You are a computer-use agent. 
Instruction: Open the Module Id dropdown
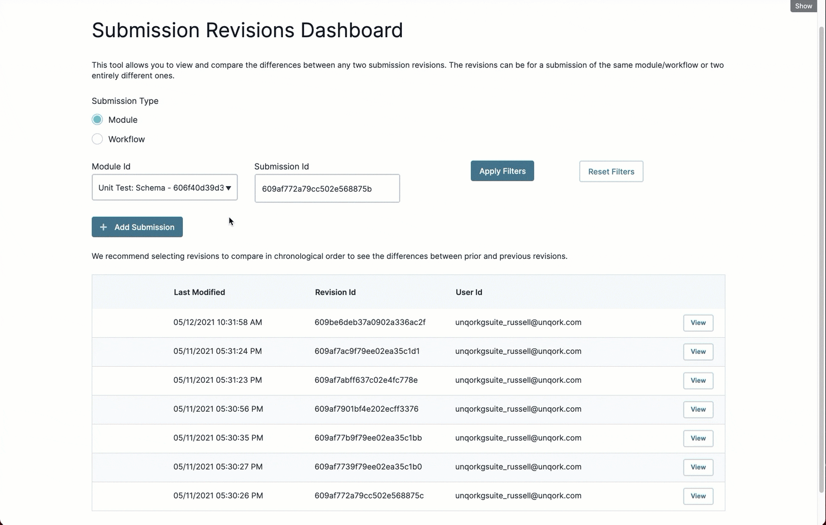coord(165,188)
